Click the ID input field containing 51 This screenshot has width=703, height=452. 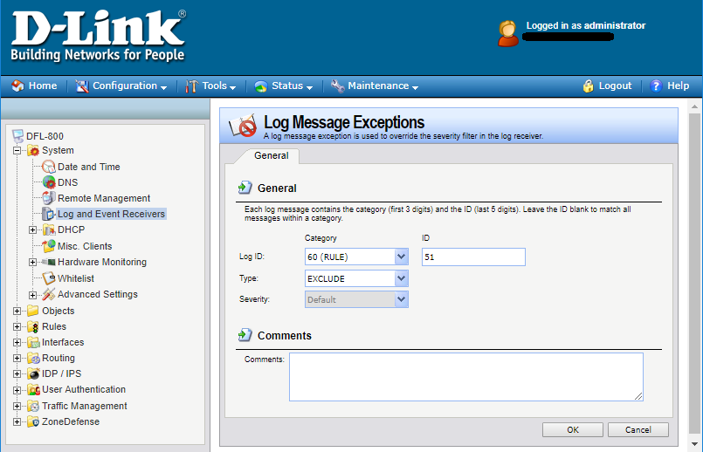point(473,257)
